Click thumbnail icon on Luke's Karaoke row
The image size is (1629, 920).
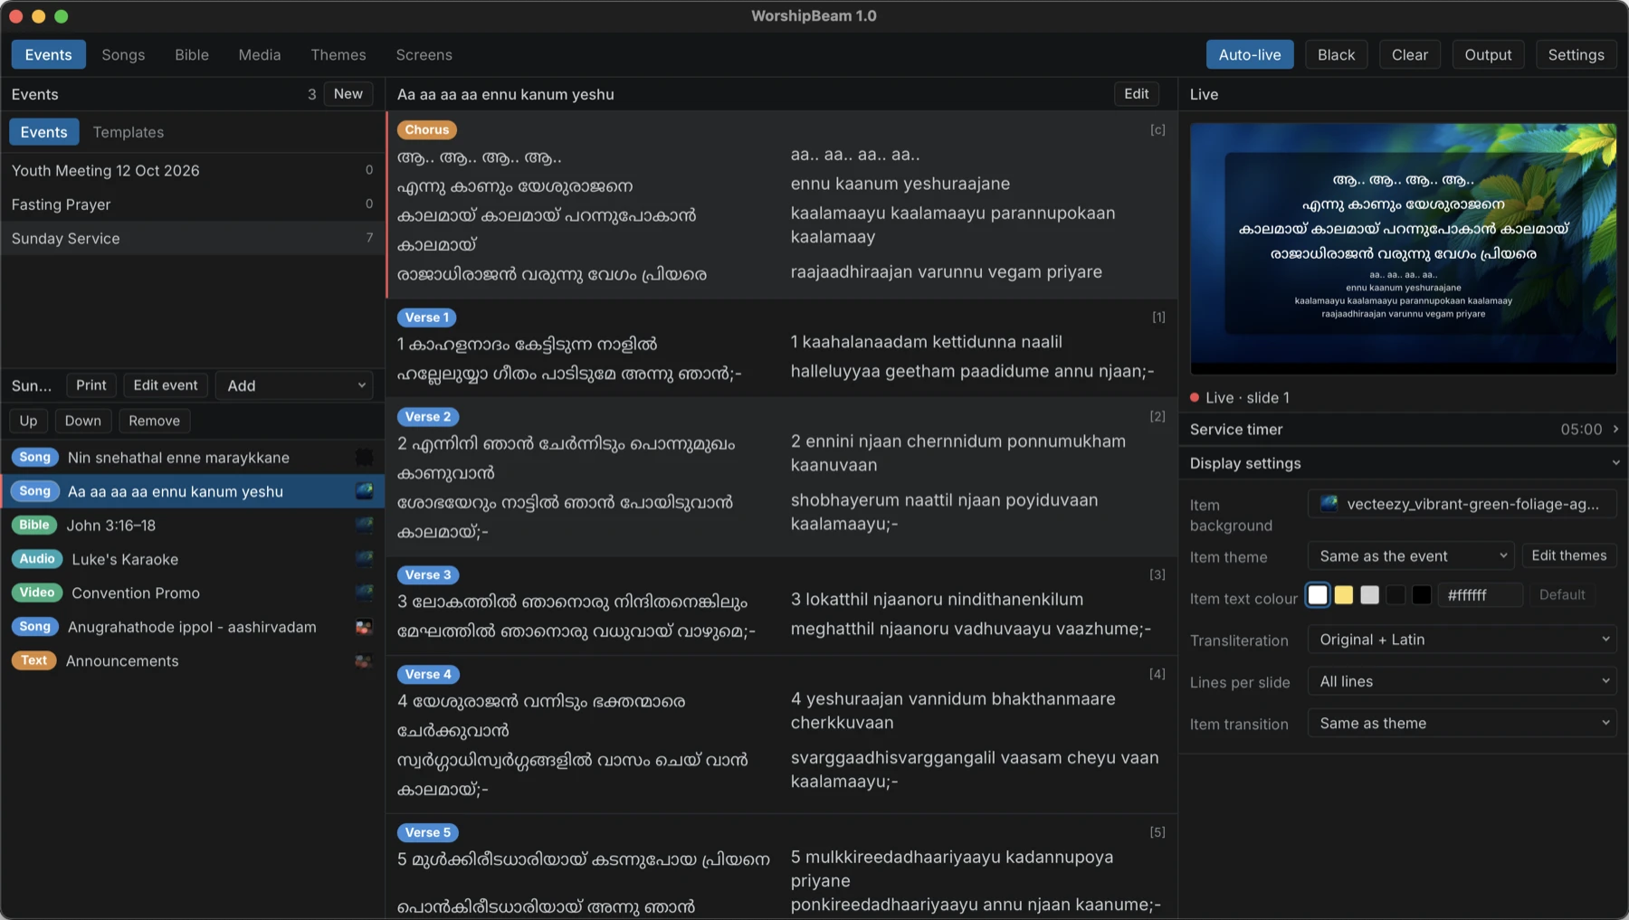pos(364,559)
